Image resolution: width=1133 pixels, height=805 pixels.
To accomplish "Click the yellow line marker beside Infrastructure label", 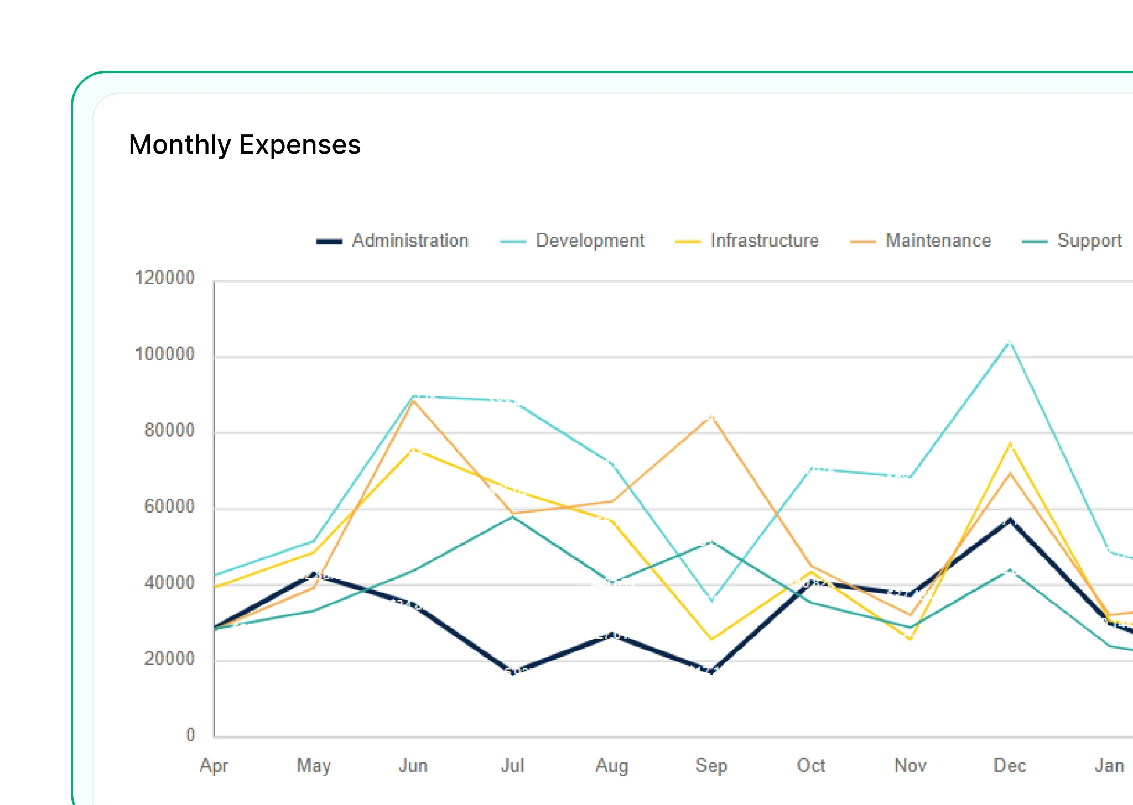I will point(688,241).
